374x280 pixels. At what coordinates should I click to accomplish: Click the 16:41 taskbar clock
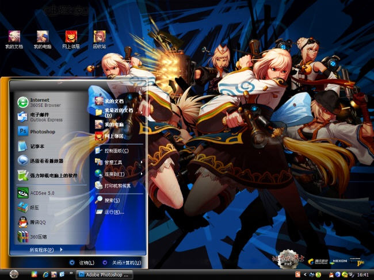[363, 275]
